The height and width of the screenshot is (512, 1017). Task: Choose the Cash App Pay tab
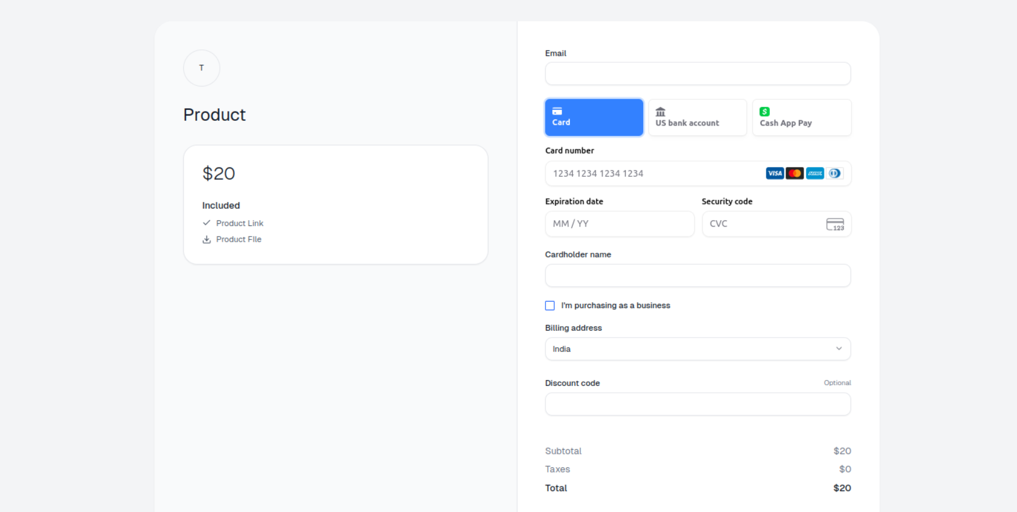(x=802, y=117)
